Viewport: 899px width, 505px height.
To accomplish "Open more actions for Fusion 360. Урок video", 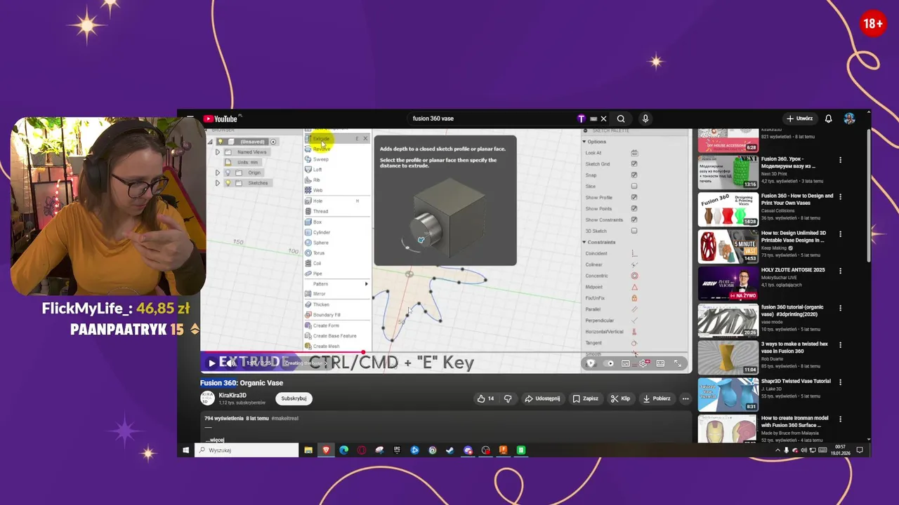I will point(840,160).
